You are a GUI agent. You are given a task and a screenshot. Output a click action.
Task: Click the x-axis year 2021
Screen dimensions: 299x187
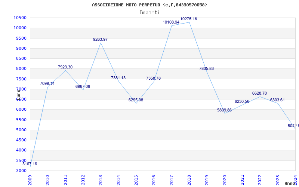tap(242, 180)
